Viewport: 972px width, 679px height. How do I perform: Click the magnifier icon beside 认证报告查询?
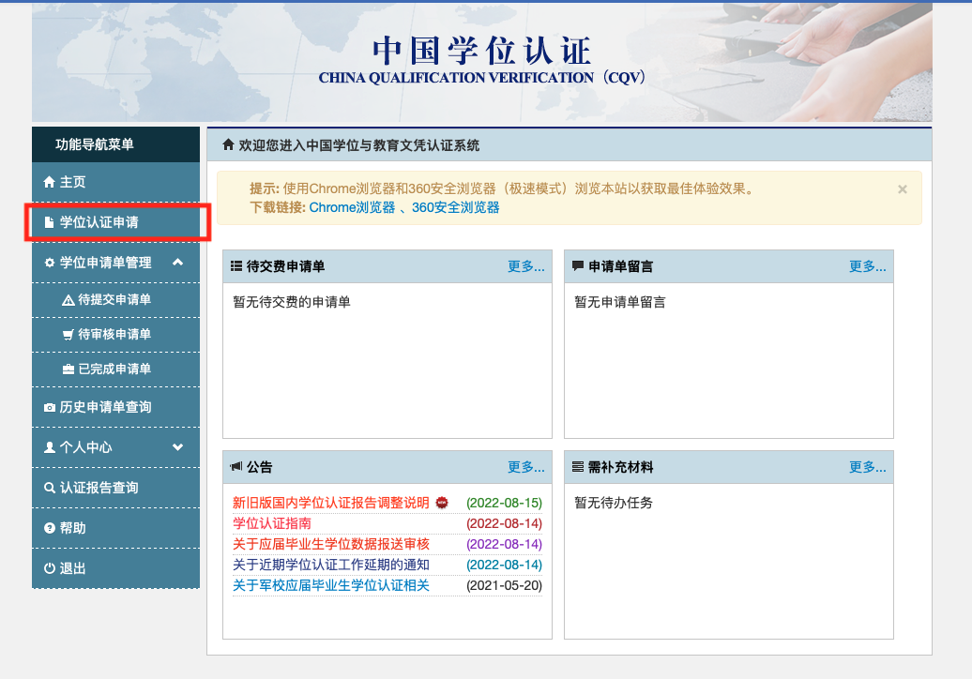click(50, 489)
